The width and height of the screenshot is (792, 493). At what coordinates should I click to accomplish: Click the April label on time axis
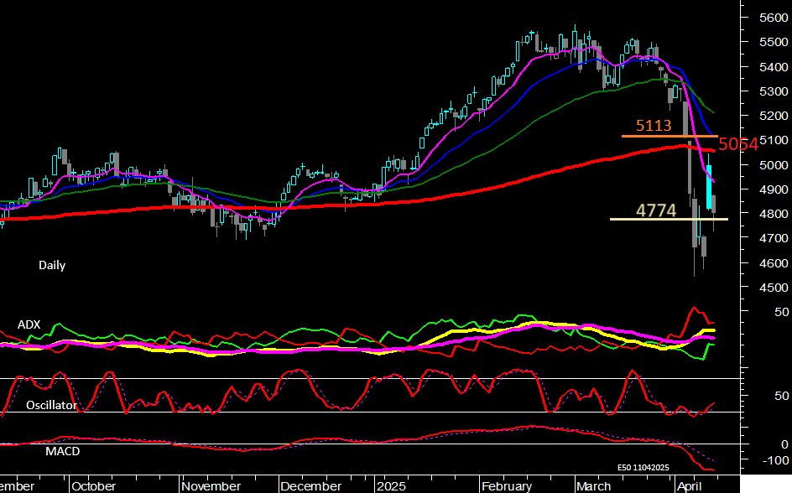689,486
